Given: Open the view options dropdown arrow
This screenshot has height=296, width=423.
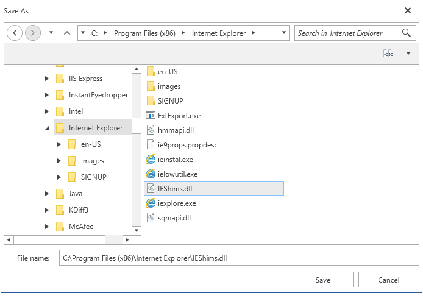Looking at the screenshot, I should click(x=408, y=53).
